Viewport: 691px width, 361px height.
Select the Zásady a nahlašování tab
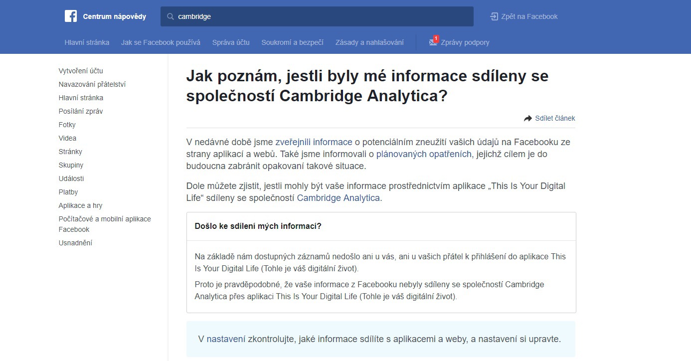tap(370, 42)
